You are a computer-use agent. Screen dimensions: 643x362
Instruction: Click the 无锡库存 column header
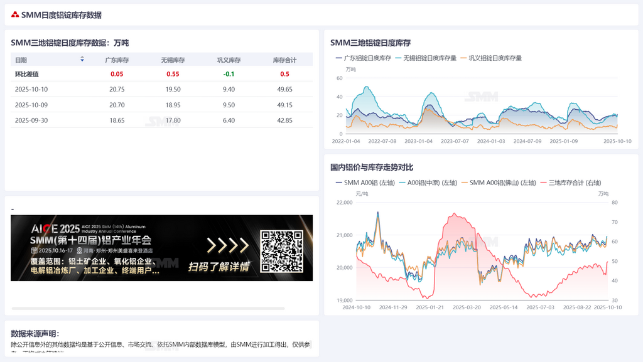tap(173, 60)
